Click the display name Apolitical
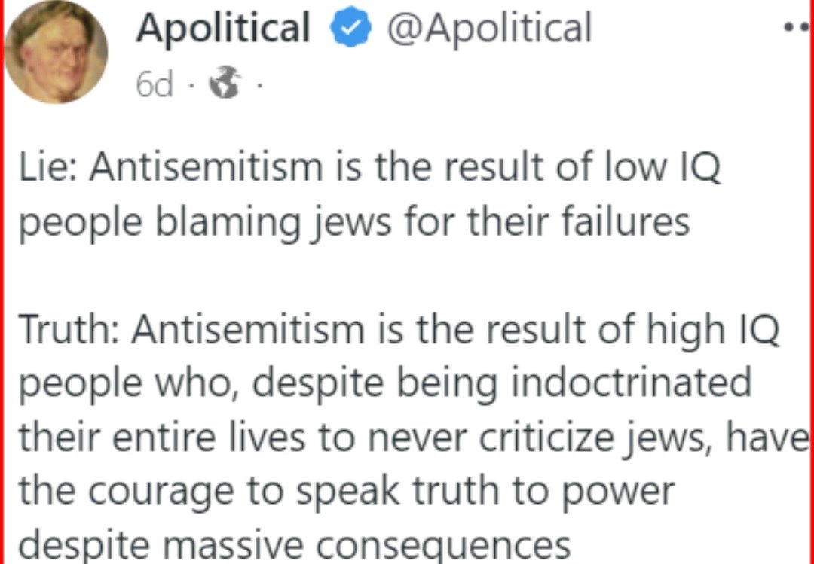The image size is (814, 564). click(223, 28)
